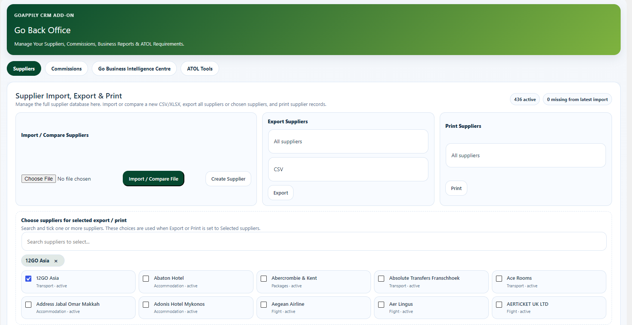The height and width of the screenshot is (325, 632).
Task: Tick the Aegean Airline checkbox
Action: coord(264,305)
